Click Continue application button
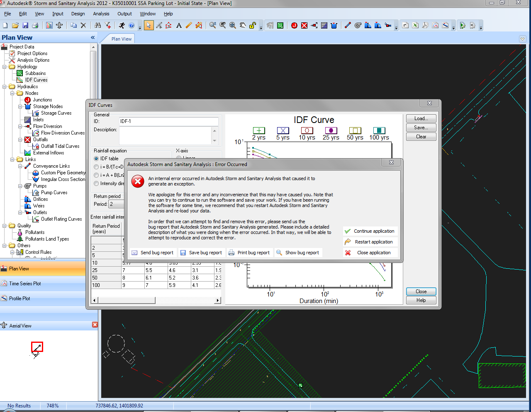This screenshot has width=531, height=412. pos(370,231)
